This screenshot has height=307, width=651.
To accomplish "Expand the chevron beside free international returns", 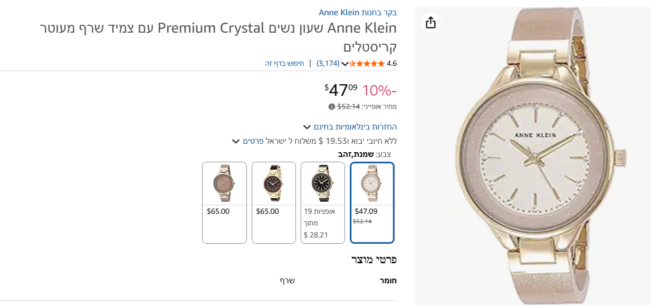I will (x=307, y=127).
